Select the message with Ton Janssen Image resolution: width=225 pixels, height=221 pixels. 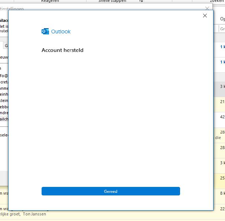(x=112, y=211)
